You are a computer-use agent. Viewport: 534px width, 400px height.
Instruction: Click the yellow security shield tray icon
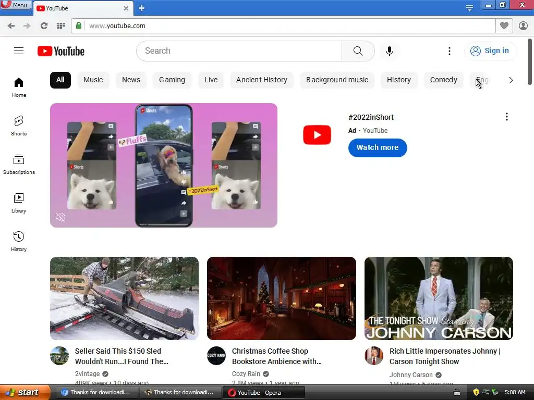point(476,392)
